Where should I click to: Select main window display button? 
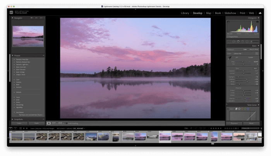[x=10, y=129]
